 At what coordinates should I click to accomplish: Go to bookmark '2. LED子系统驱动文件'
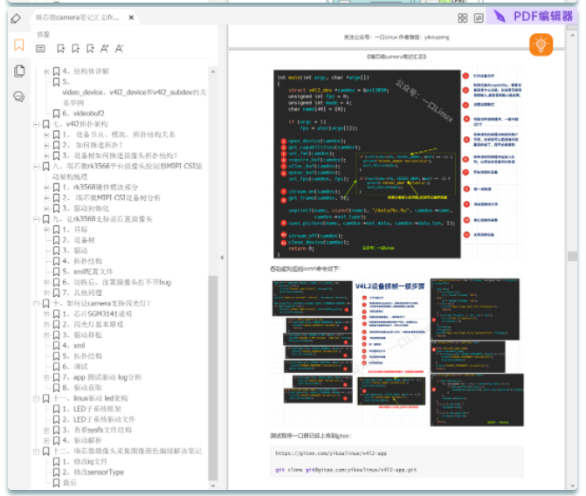click(99, 419)
